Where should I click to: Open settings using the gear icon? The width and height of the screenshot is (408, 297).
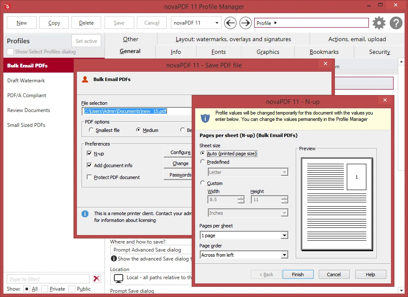click(379, 23)
